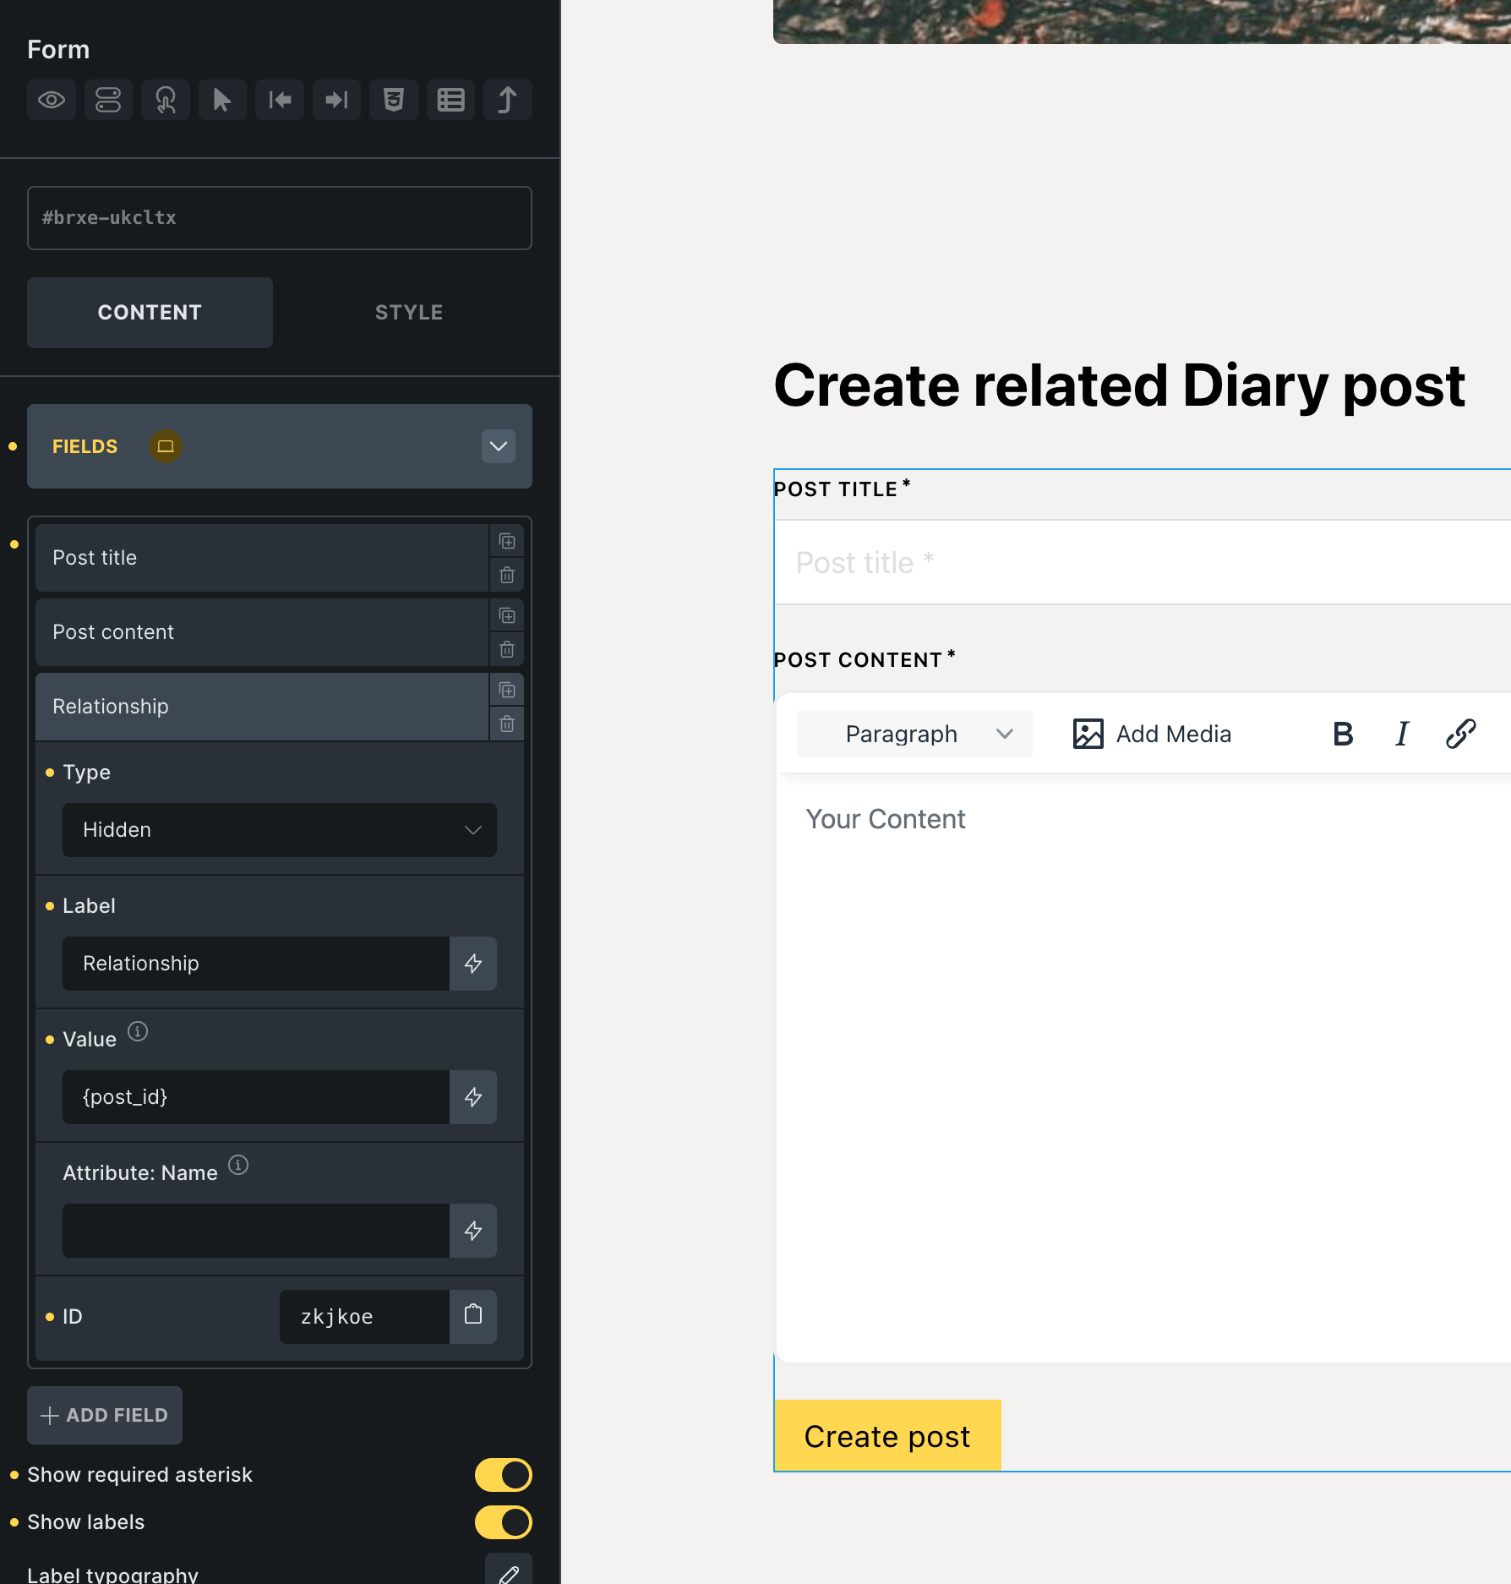Open the Paragraph format dropdown
Viewport: 1511px width, 1584px height.
coord(914,734)
